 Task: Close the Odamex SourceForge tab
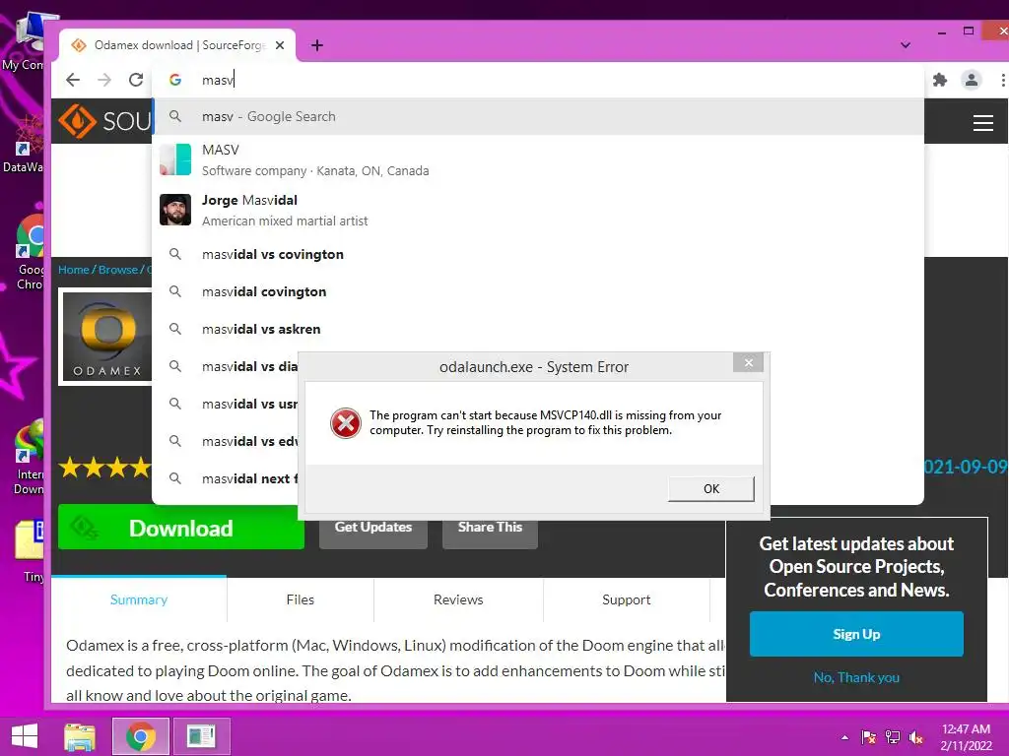click(279, 45)
